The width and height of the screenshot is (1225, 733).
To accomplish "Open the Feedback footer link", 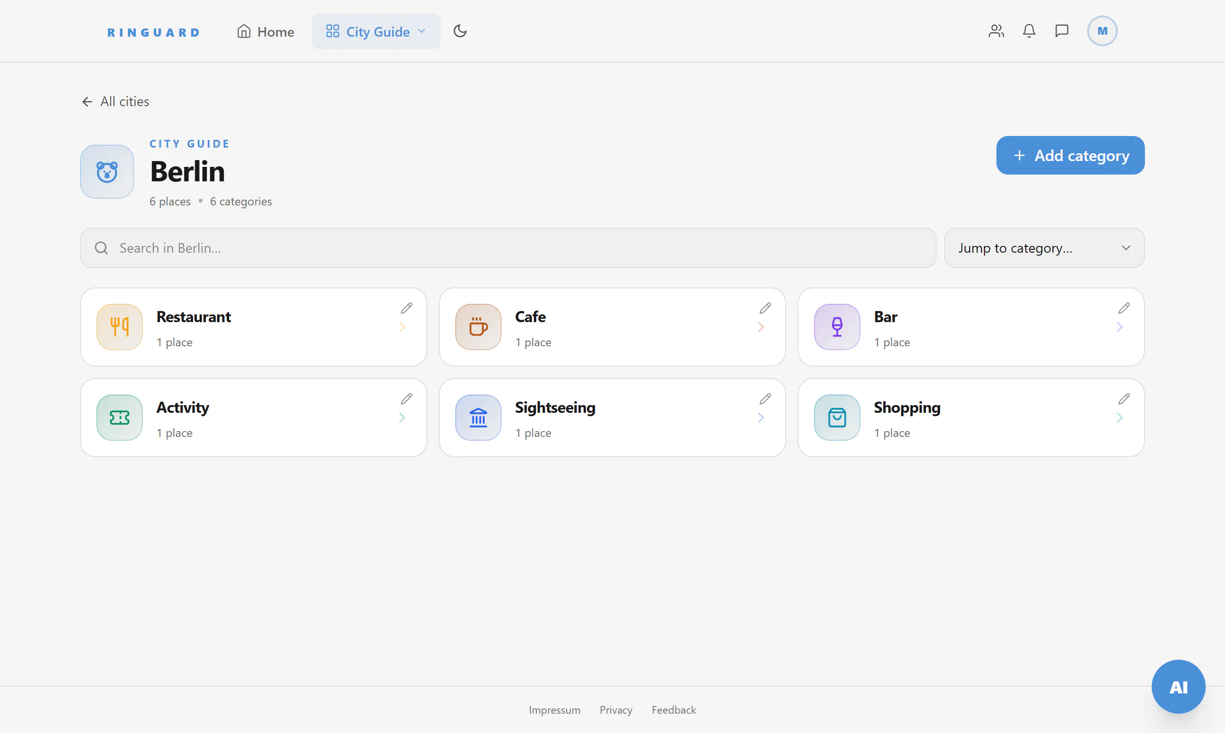I will 673,710.
